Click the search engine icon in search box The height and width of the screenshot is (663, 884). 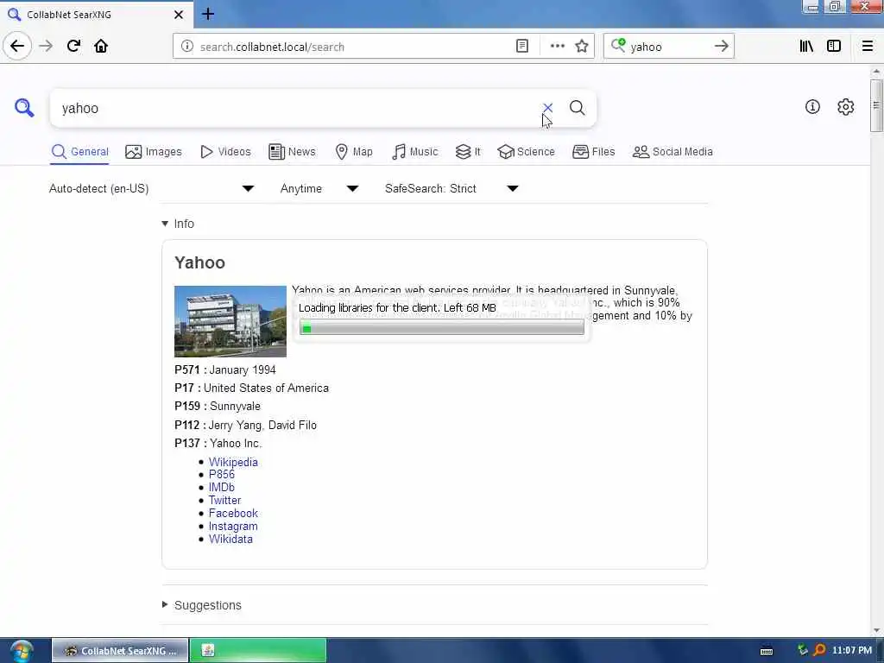[x=618, y=46]
